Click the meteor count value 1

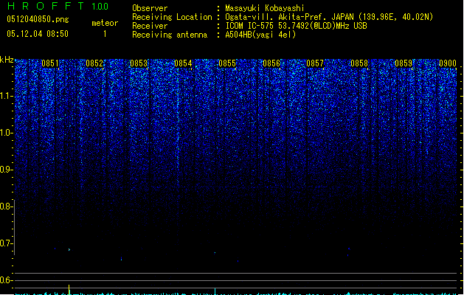(x=105, y=34)
